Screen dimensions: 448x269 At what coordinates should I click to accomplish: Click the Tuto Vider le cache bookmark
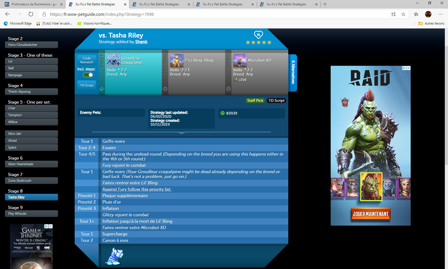pos(55,23)
